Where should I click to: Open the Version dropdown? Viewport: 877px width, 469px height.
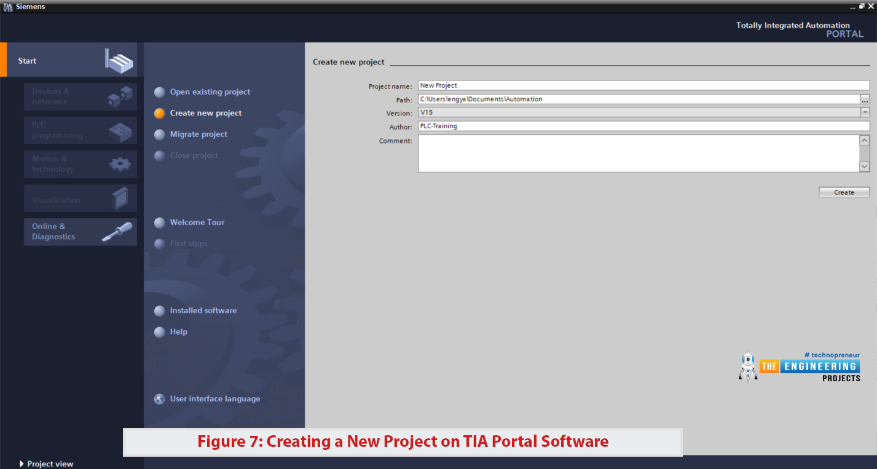click(865, 112)
